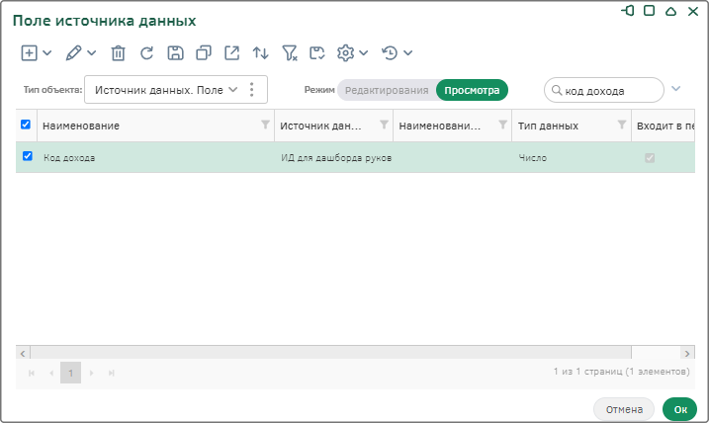
Task: Click the trash delete icon
Action: (118, 53)
